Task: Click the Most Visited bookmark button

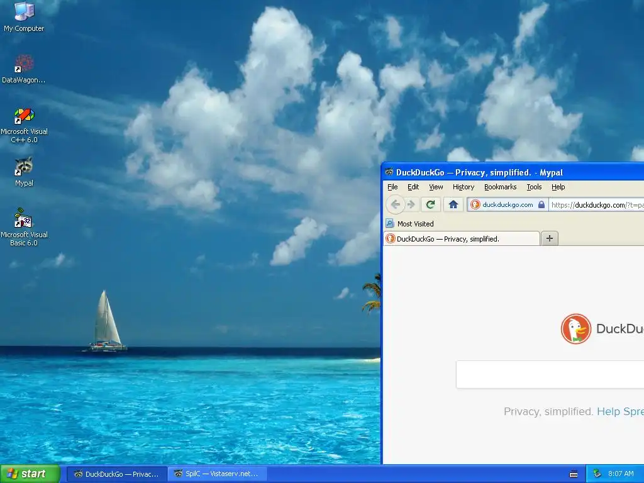Action: tap(409, 223)
